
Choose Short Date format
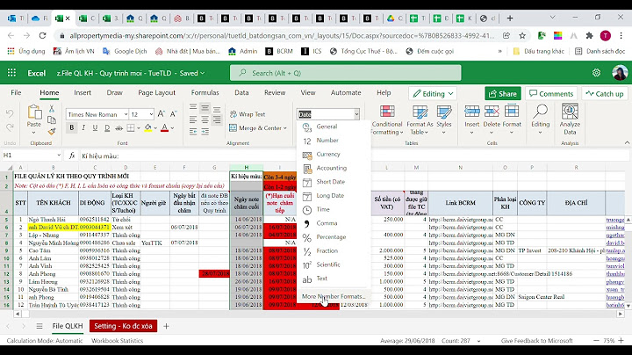point(333,182)
